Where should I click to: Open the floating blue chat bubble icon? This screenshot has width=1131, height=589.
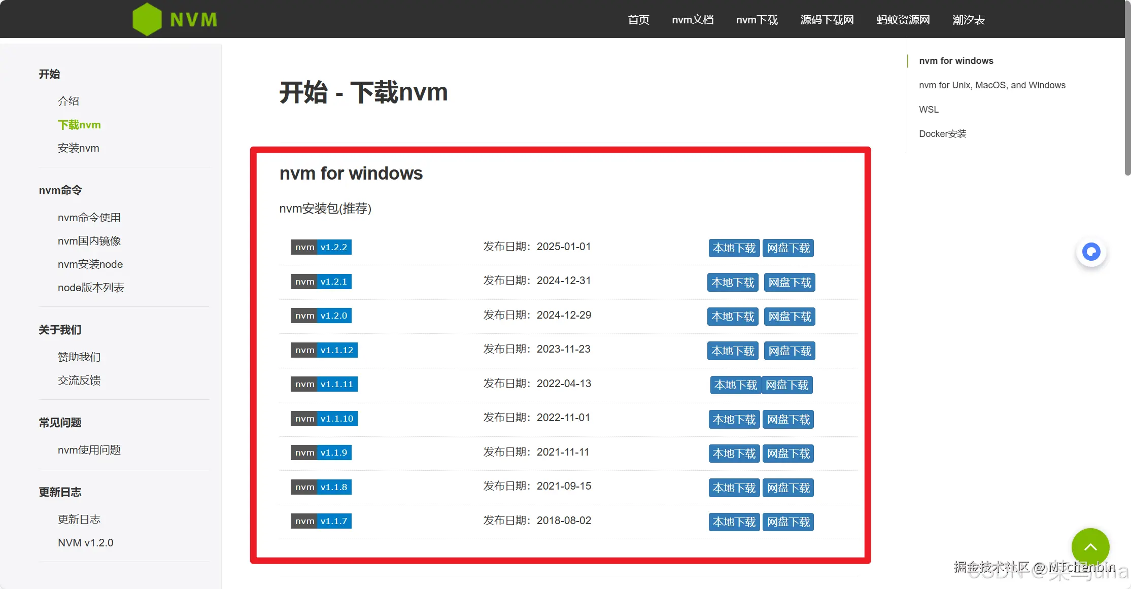pyautogui.click(x=1091, y=252)
